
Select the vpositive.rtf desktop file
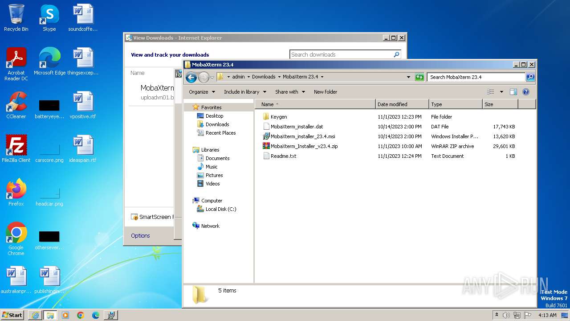click(x=83, y=105)
